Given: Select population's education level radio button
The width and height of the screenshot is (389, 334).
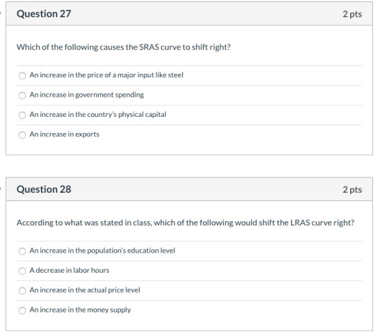Looking at the screenshot, I should pos(22,251).
